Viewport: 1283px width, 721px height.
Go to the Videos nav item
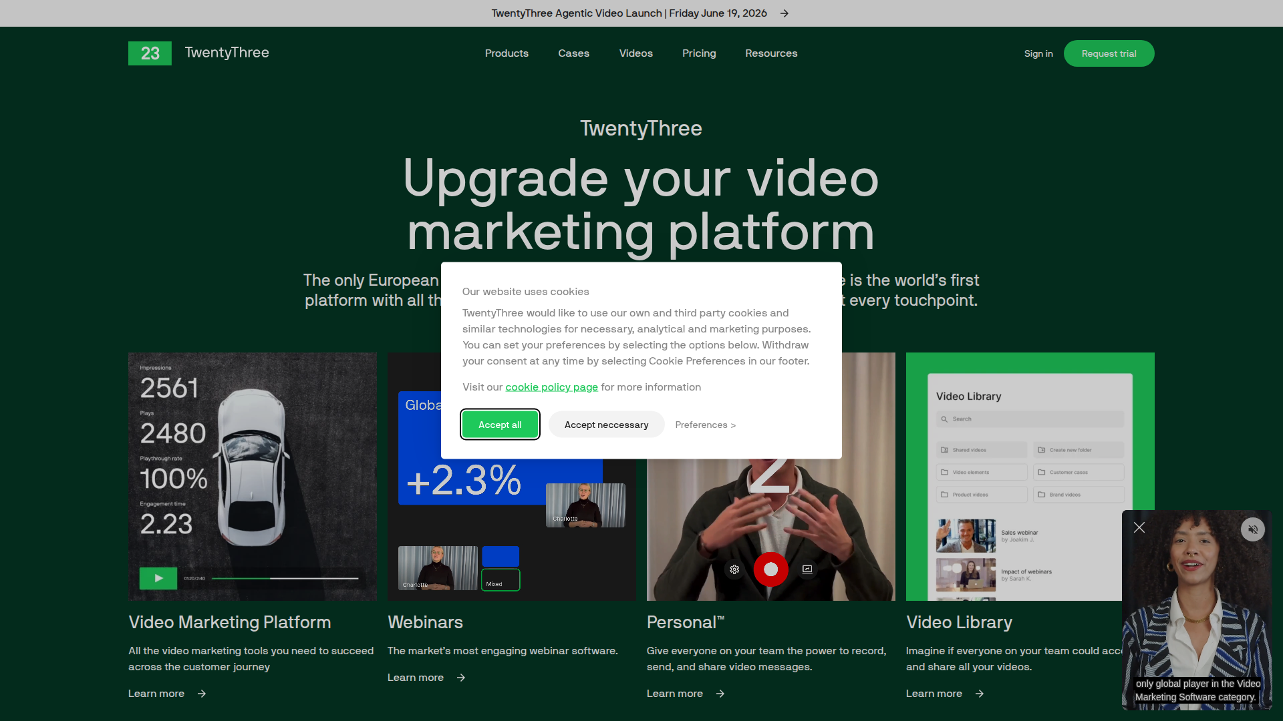click(636, 53)
